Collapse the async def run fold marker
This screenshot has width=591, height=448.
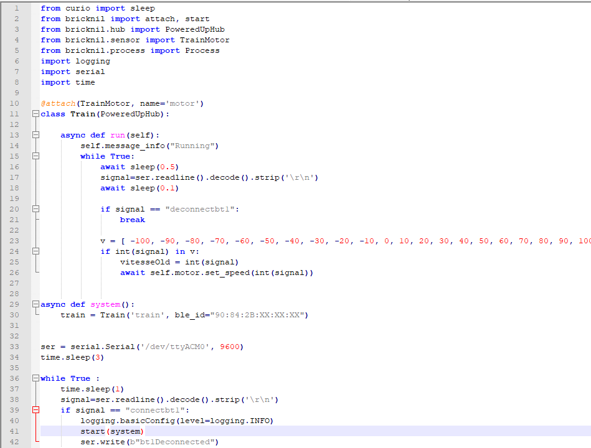(35, 135)
